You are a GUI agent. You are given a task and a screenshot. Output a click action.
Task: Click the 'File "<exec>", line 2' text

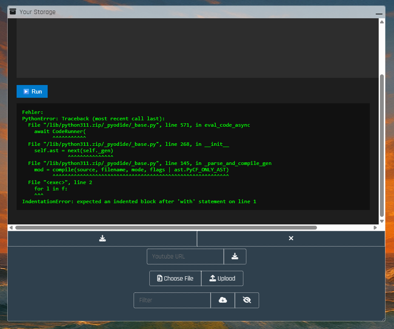click(x=60, y=182)
